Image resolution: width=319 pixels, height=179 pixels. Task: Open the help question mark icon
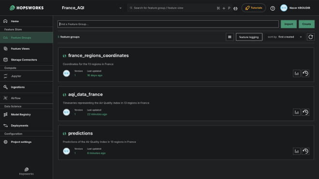coord(273,8)
